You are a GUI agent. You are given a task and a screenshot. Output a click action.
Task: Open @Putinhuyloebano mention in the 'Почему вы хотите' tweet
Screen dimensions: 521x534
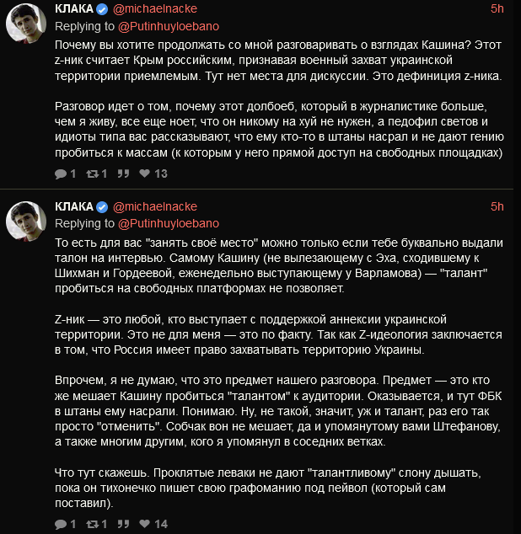169,26
